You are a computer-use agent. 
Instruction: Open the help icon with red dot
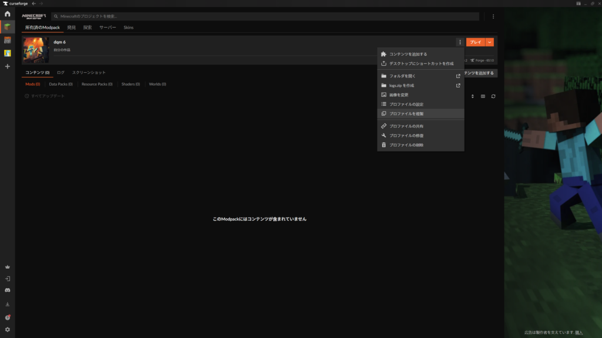click(7, 317)
